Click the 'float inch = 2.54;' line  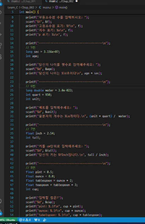point(40,133)
